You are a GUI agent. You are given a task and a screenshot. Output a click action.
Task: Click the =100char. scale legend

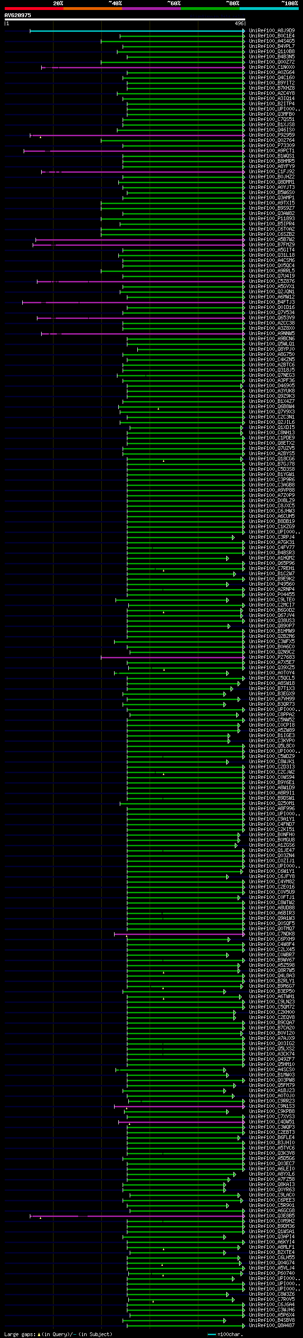(225, 1334)
